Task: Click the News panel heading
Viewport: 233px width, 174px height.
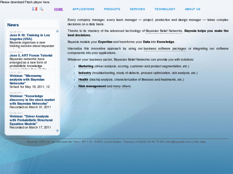Action: 13,25
